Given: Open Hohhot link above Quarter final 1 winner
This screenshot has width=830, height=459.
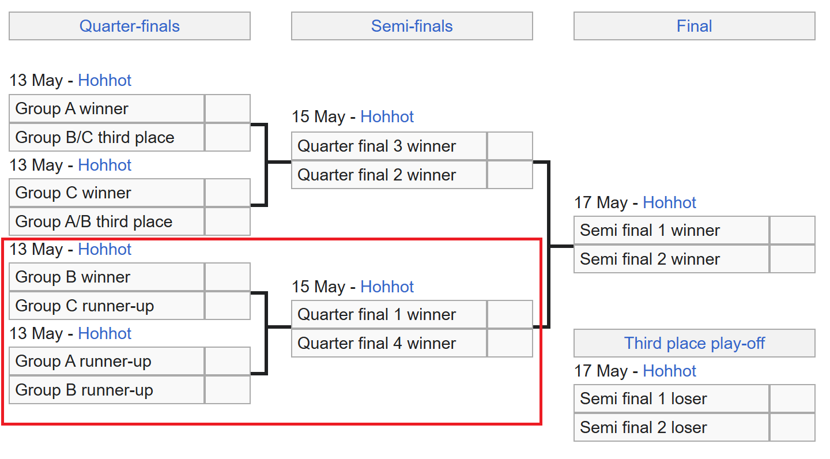Looking at the screenshot, I should click(x=387, y=287).
